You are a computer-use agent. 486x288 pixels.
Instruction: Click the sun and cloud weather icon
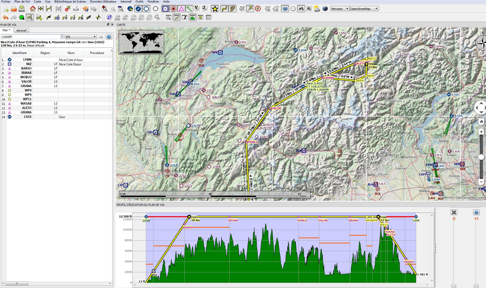[317, 9]
